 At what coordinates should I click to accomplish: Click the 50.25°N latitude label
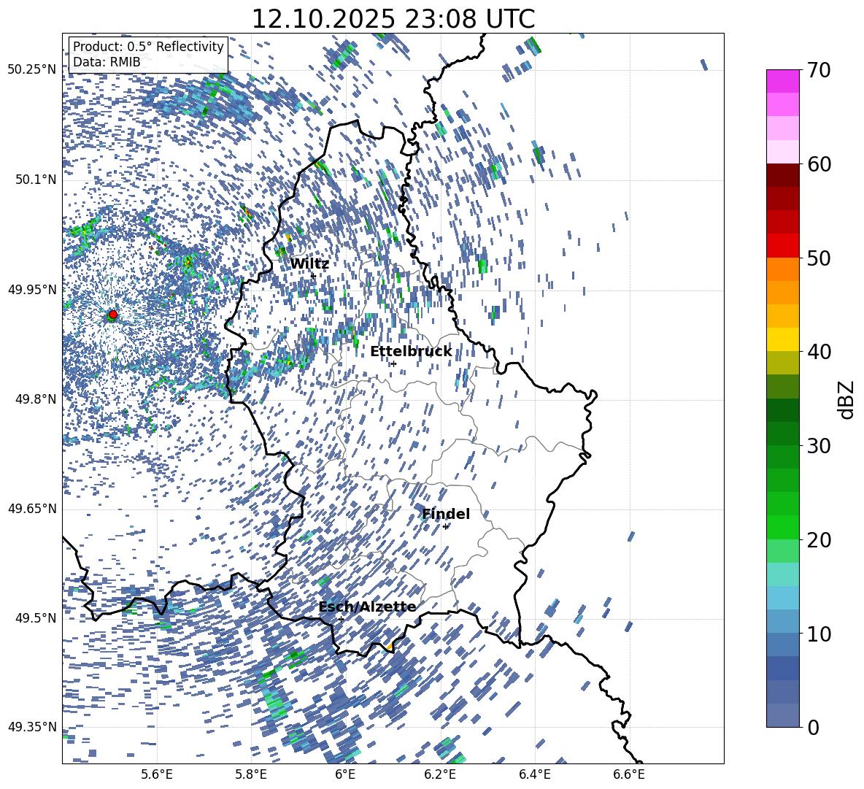coord(32,70)
